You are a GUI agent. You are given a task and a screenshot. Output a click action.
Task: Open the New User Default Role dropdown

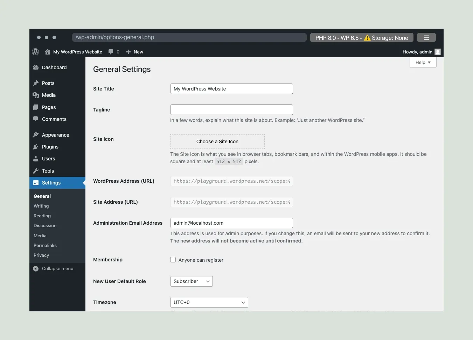point(192,281)
